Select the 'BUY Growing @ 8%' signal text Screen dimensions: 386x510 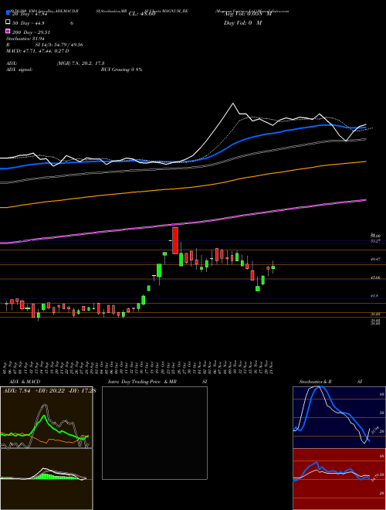pyautogui.click(x=121, y=70)
